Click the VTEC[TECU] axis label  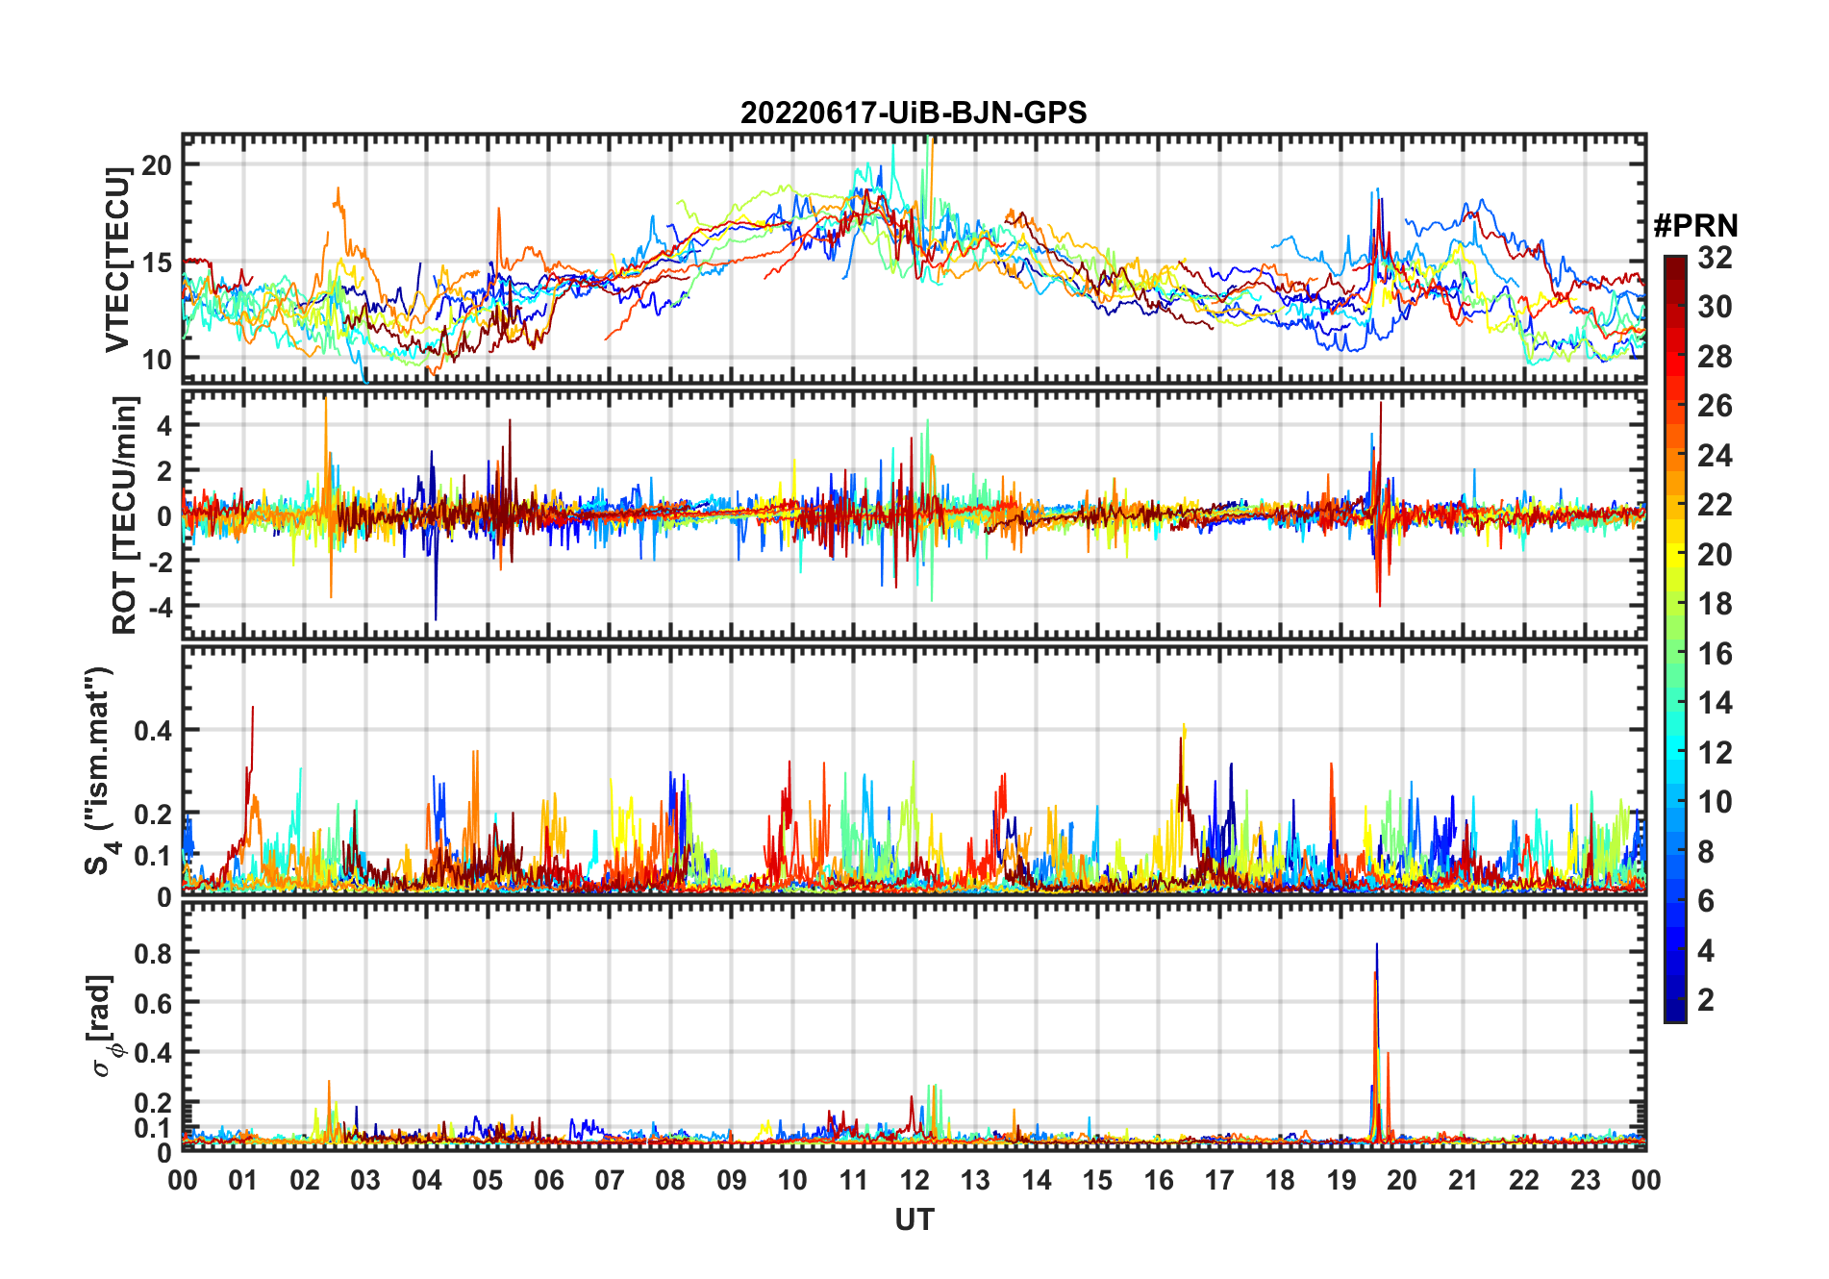click(x=118, y=260)
